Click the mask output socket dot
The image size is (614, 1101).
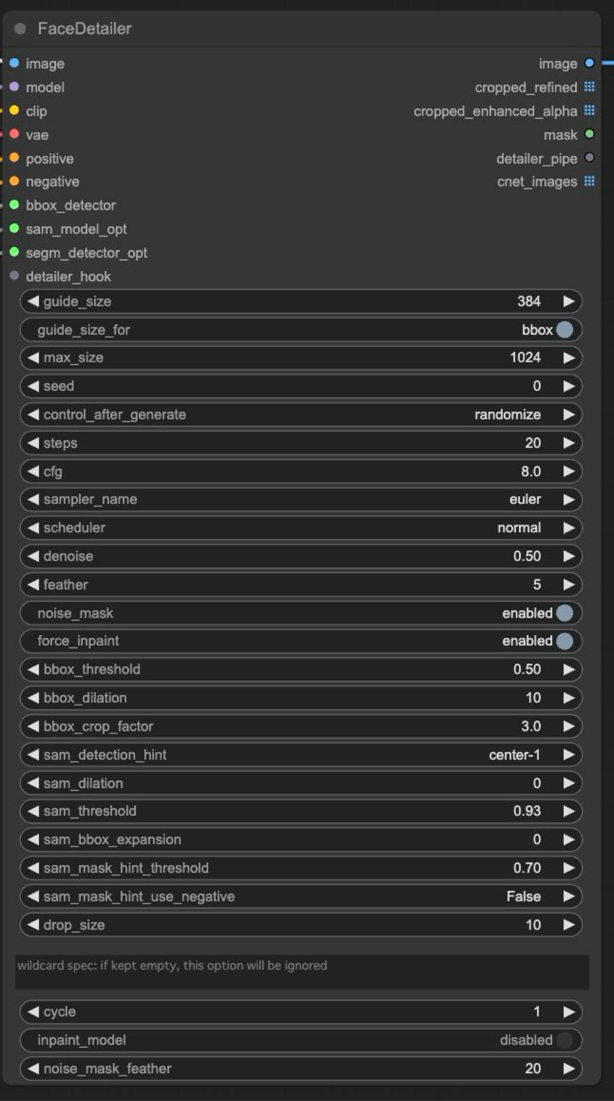[x=590, y=134]
